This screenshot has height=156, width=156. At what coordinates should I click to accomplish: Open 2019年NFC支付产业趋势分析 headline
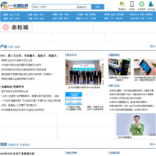click(17, 154)
